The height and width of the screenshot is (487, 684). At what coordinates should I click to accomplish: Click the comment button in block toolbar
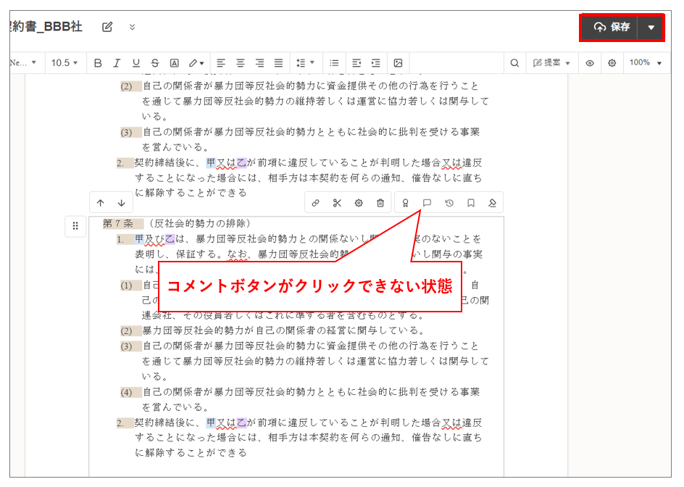427,203
